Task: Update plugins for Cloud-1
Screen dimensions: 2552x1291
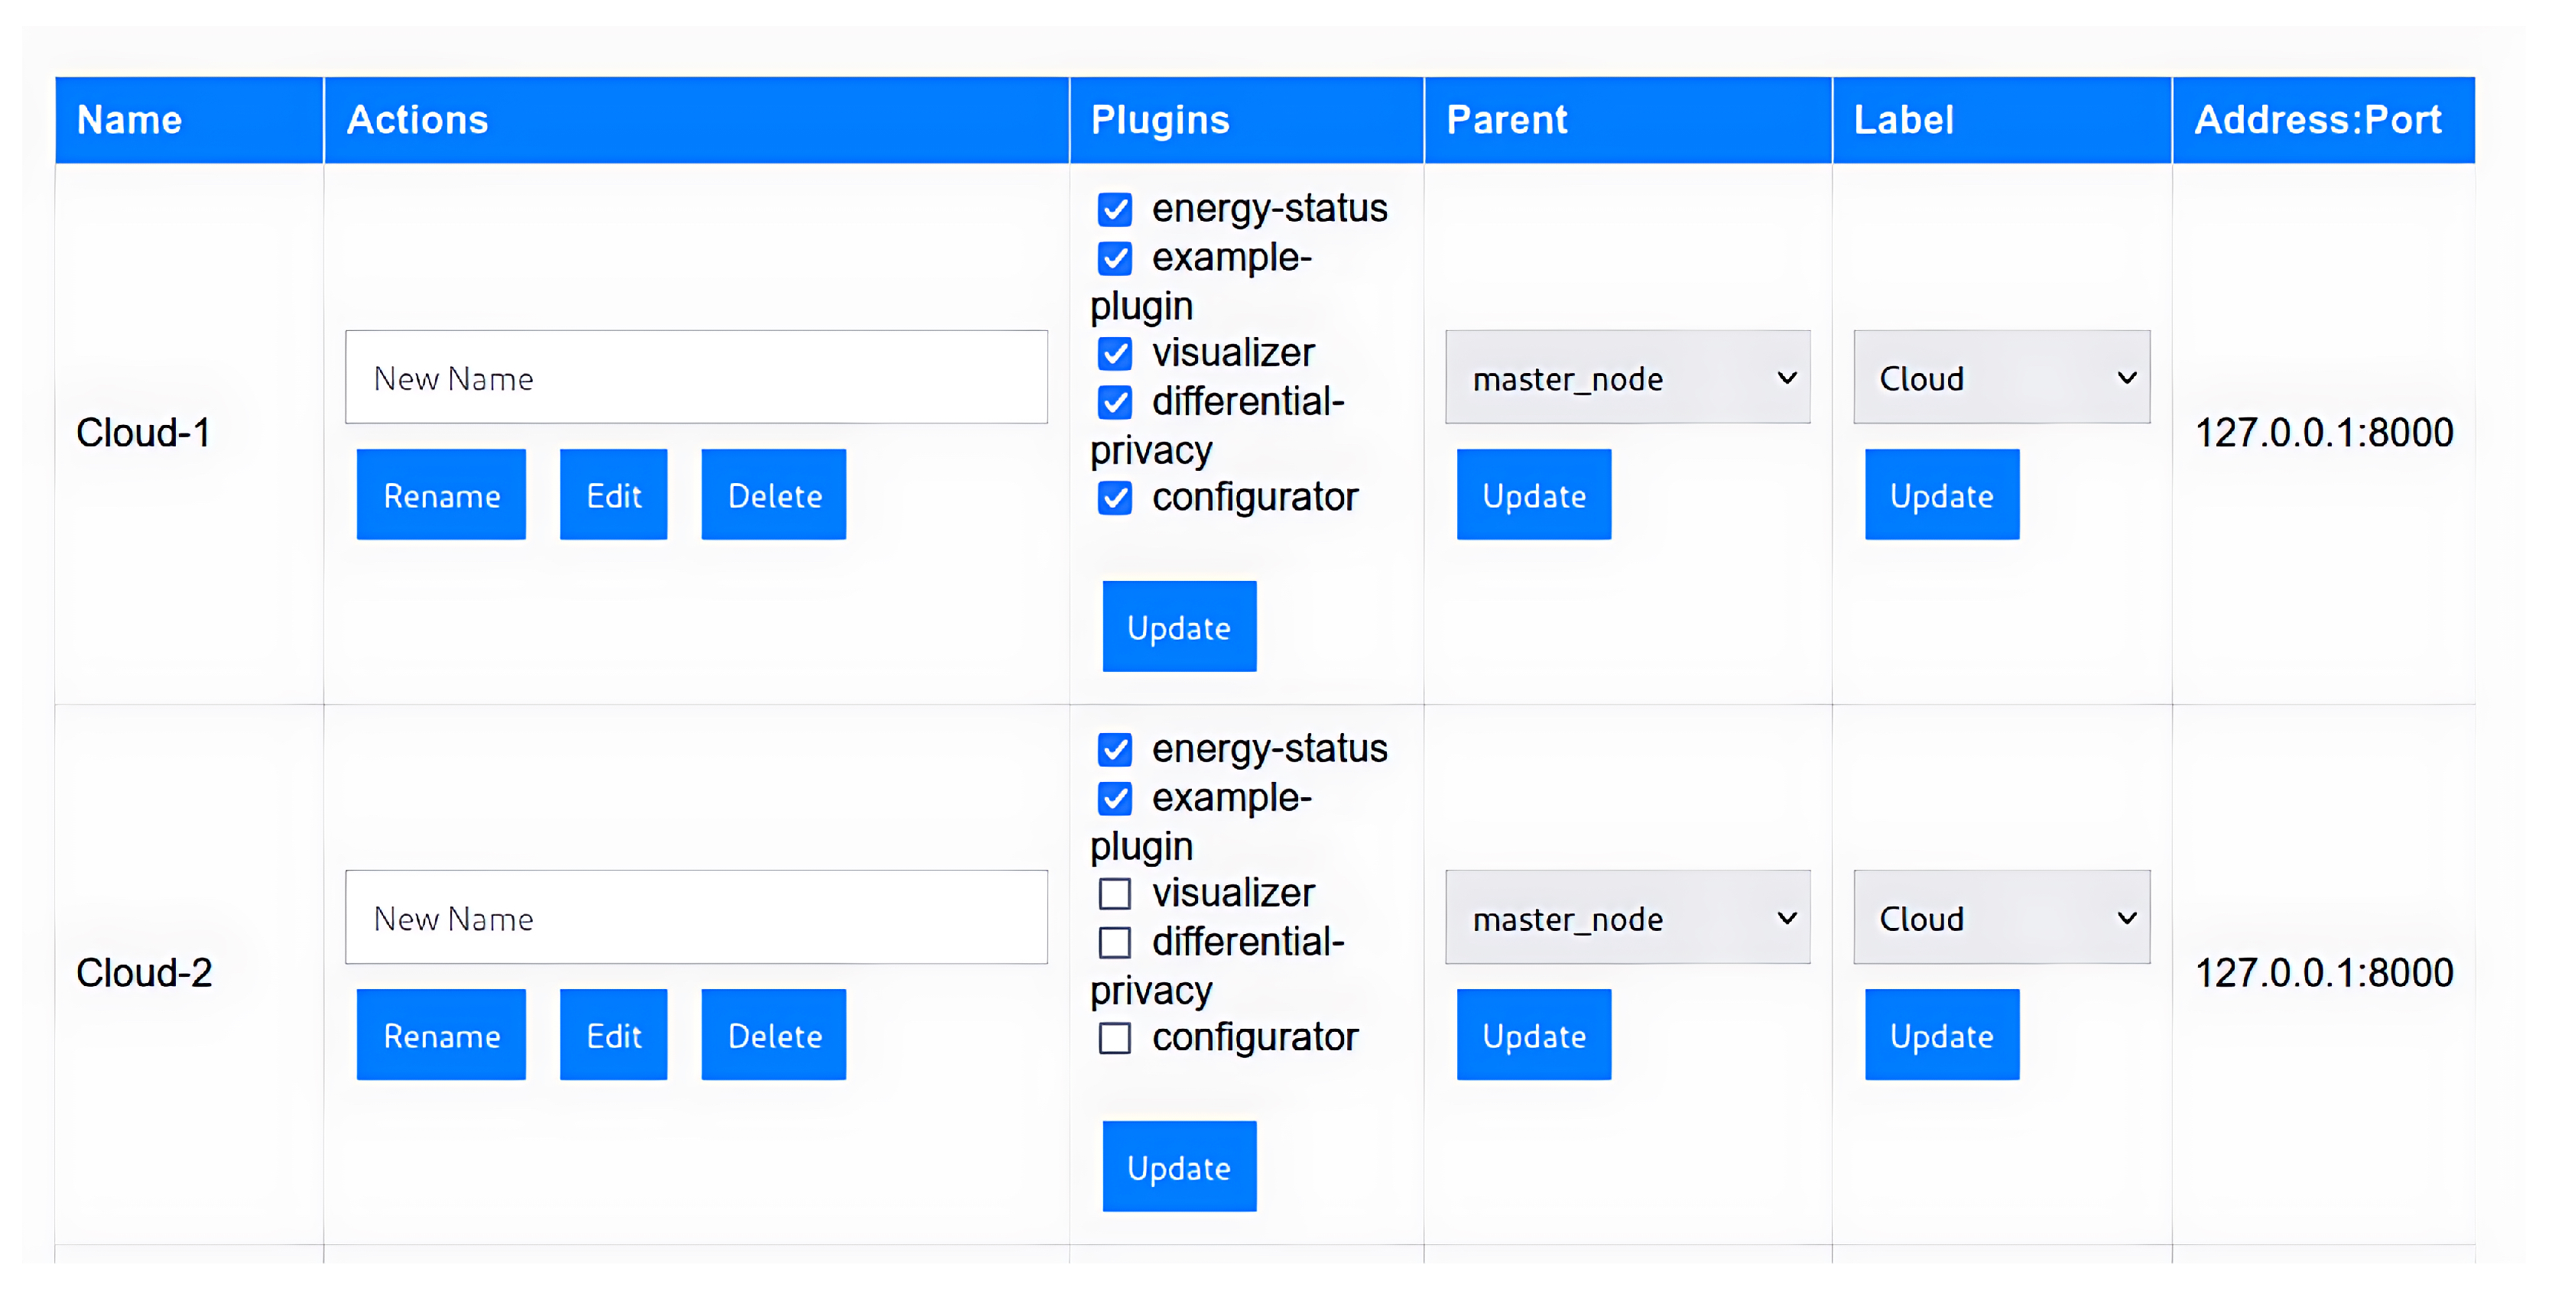Action: click(1179, 626)
